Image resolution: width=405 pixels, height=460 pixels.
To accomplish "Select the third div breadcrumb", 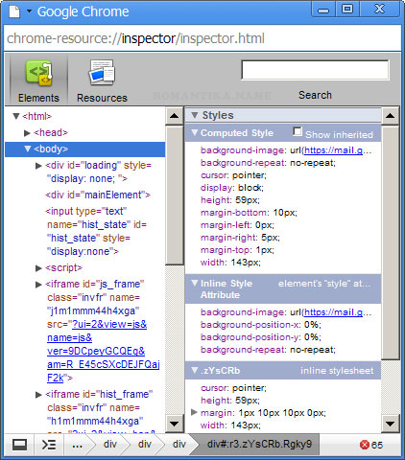I will point(179,445).
